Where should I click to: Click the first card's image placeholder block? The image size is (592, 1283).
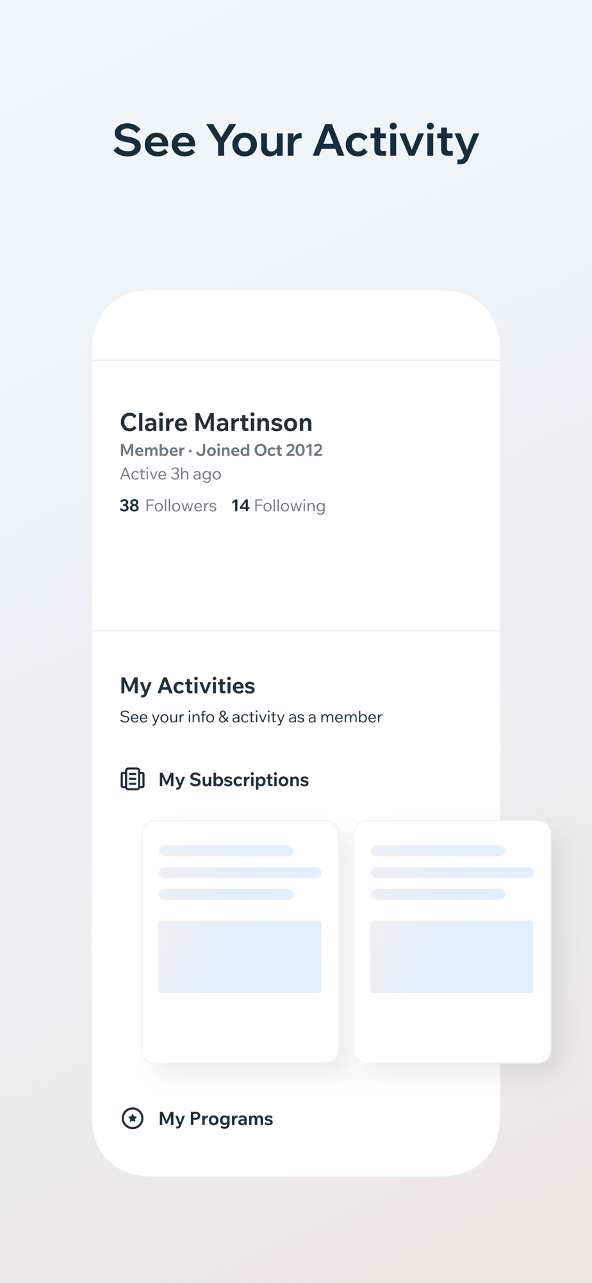(x=240, y=956)
